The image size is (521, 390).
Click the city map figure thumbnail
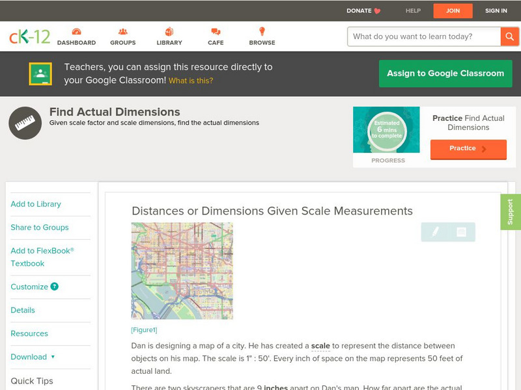pos(182,271)
